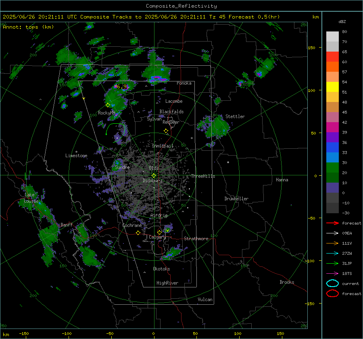363x339 pixels.
Task: Select the Blackfalds label on map
Action: (171, 112)
